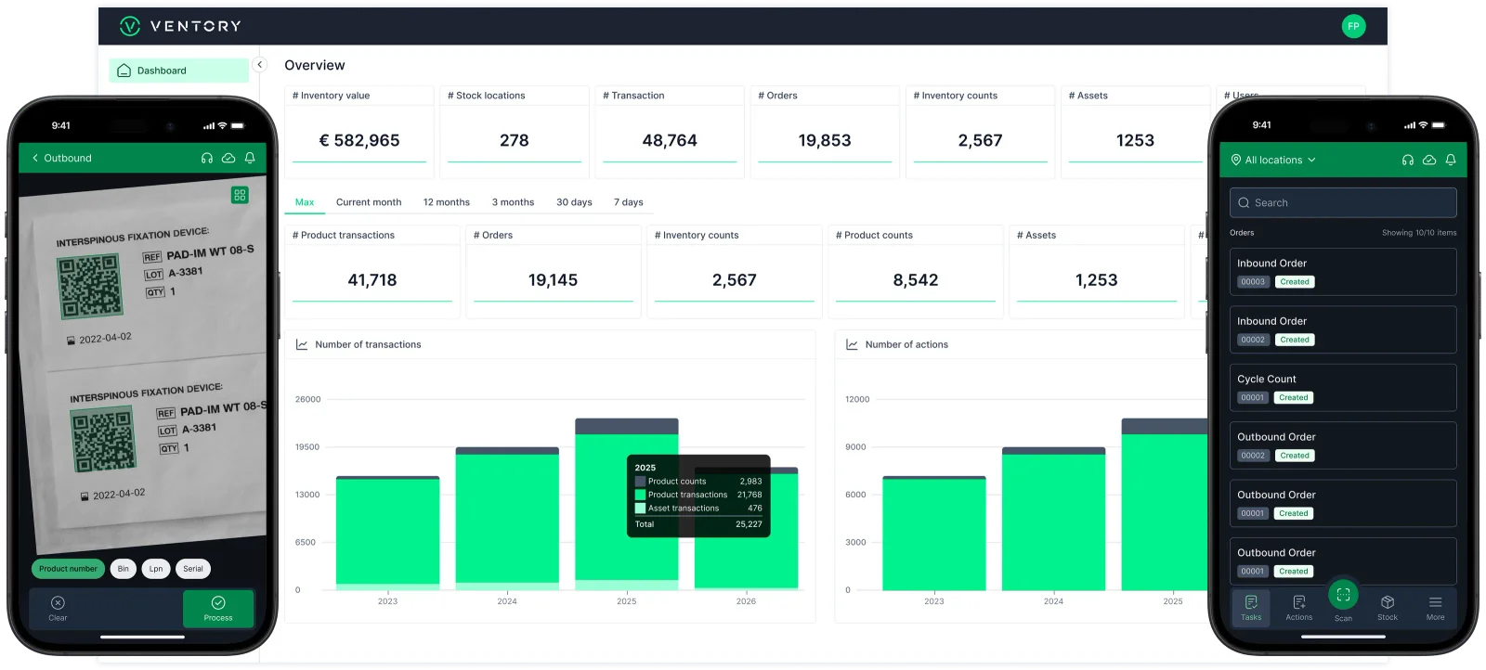Tap the green QR scan mode icon on the camera view

click(240, 195)
